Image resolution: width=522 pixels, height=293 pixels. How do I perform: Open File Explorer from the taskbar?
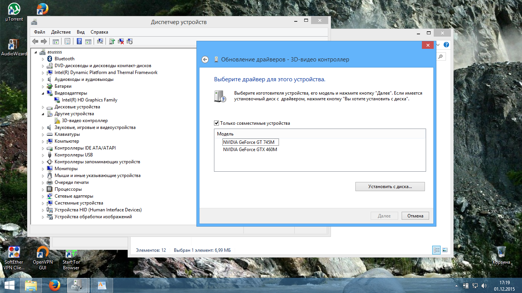[x=31, y=285]
